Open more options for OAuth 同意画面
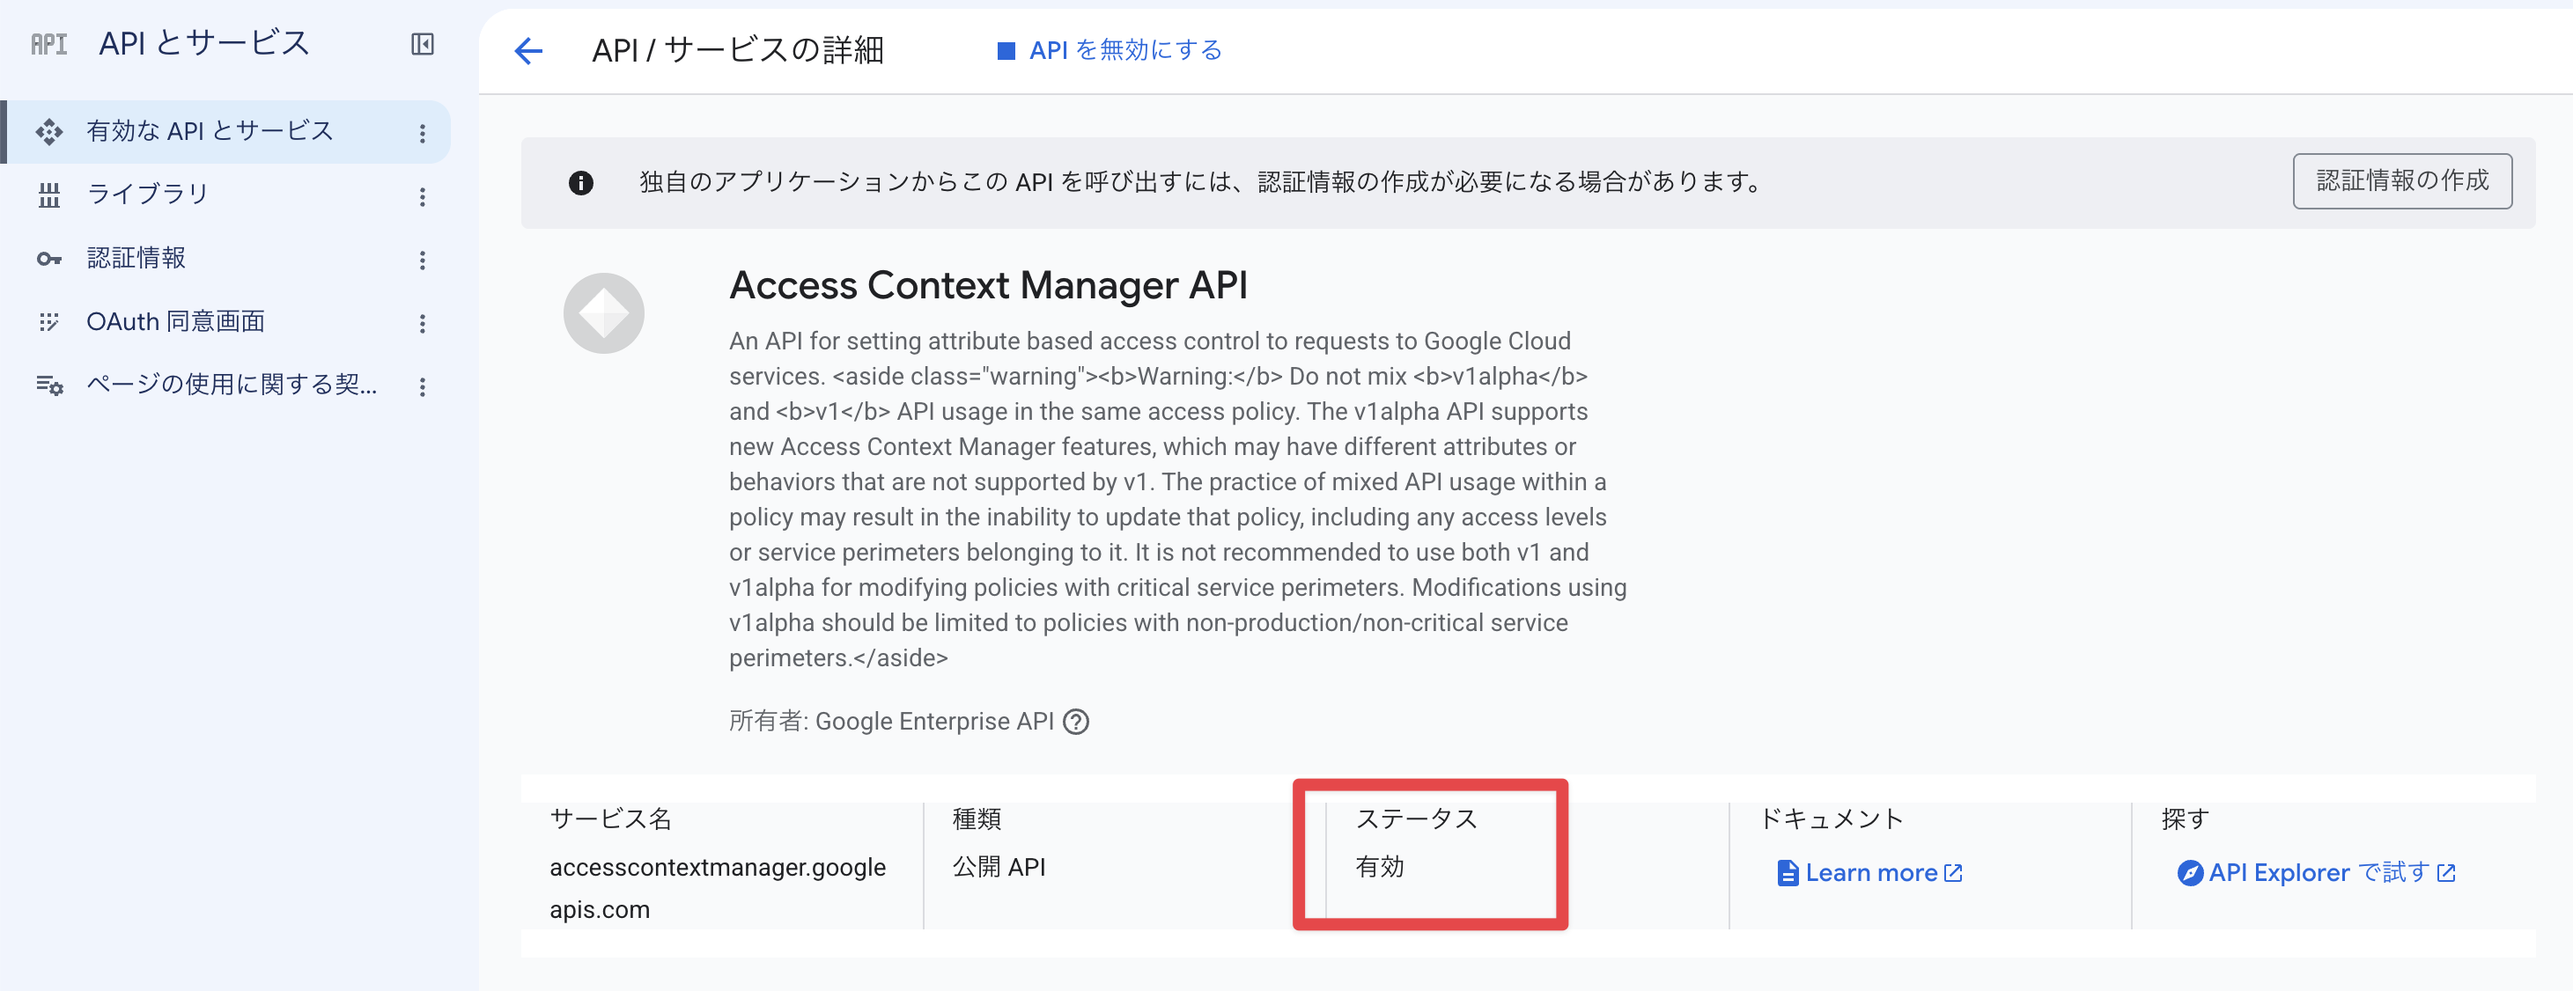 tap(423, 323)
